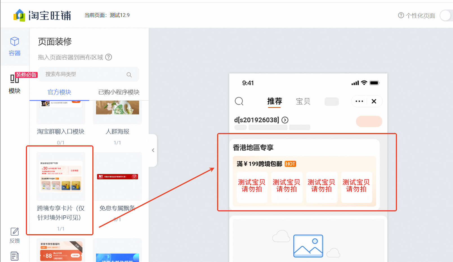This screenshot has width=453, height=262.
Task: Select the 推荐 tab in phone preview
Action: pyautogui.click(x=275, y=101)
